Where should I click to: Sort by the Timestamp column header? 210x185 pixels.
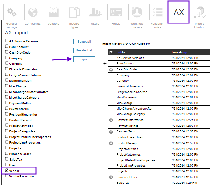(x=189, y=52)
